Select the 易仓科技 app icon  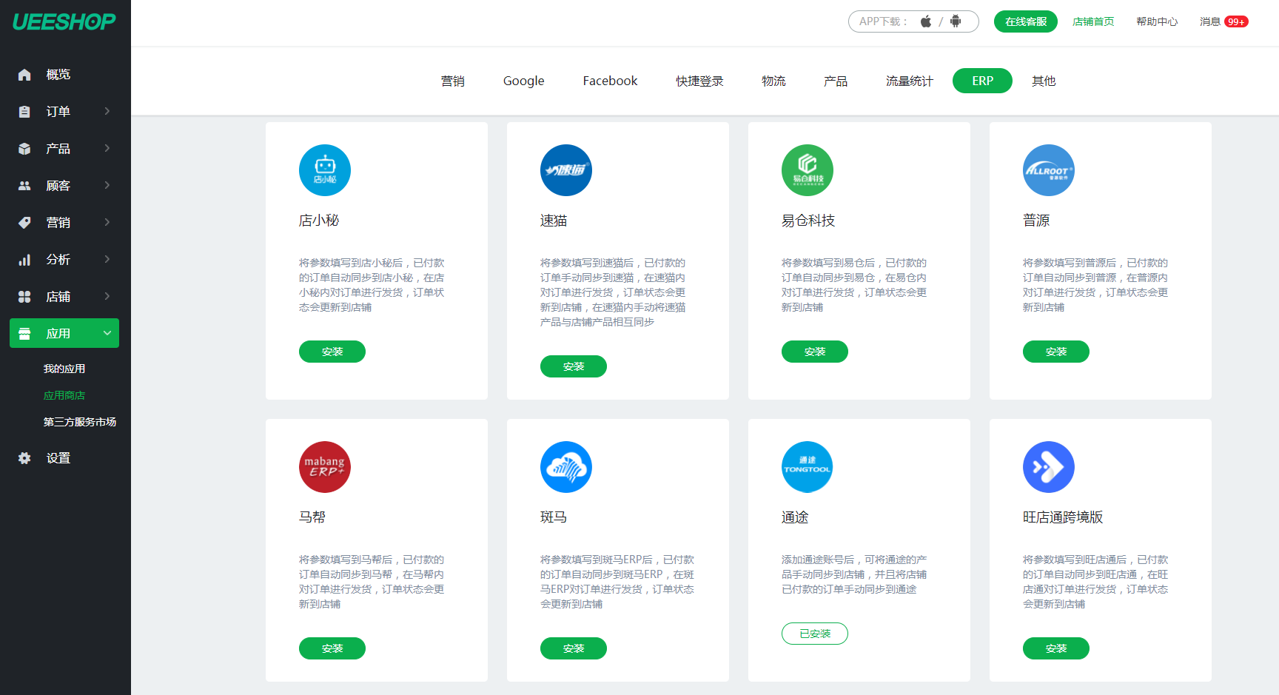807,170
